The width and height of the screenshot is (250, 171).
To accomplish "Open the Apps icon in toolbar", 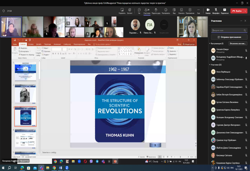I will click(x=190, y=10).
